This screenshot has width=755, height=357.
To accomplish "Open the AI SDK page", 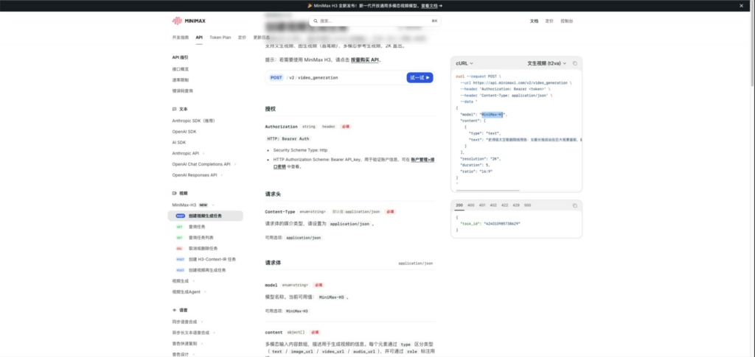I will tap(179, 142).
